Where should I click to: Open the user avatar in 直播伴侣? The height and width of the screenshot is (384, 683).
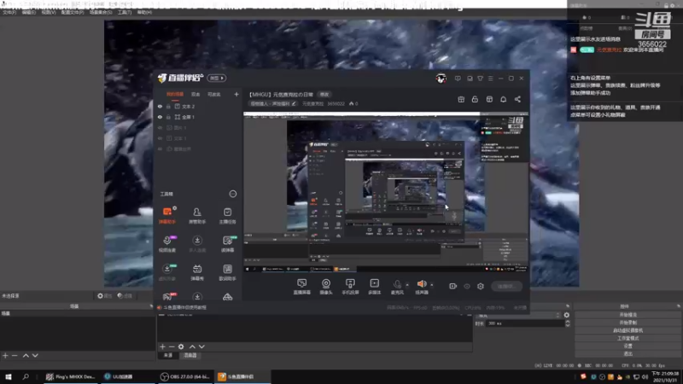click(441, 79)
